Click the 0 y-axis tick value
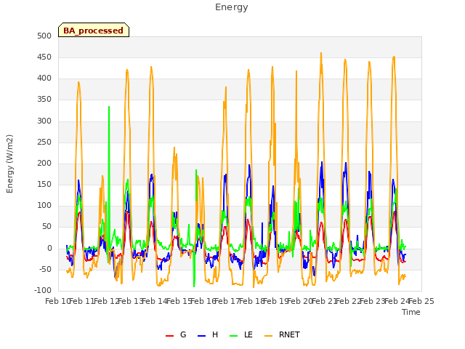This screenshot has height=349, width=465. point(49,249)
